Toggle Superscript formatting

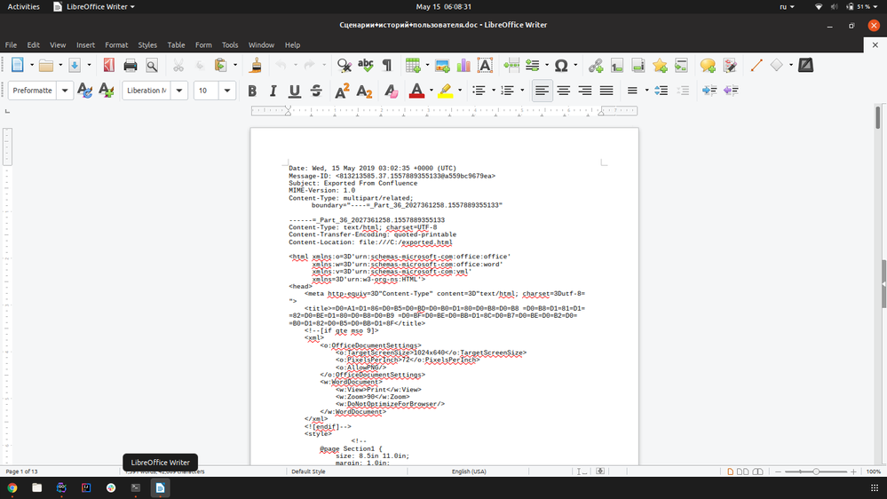pyautogui.click(x=342, y=91)
